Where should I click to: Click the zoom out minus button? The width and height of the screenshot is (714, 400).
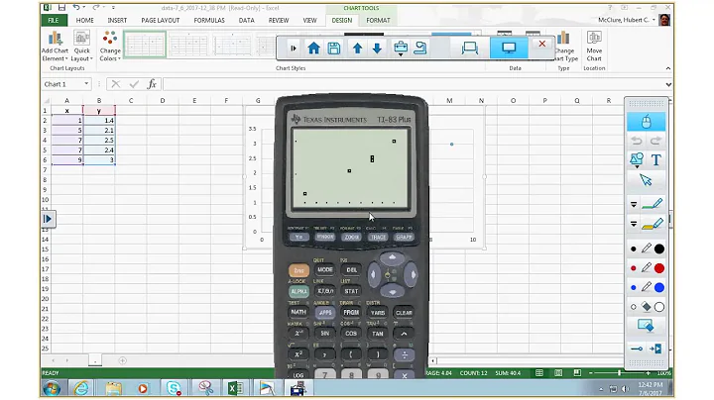coord(591,372)
